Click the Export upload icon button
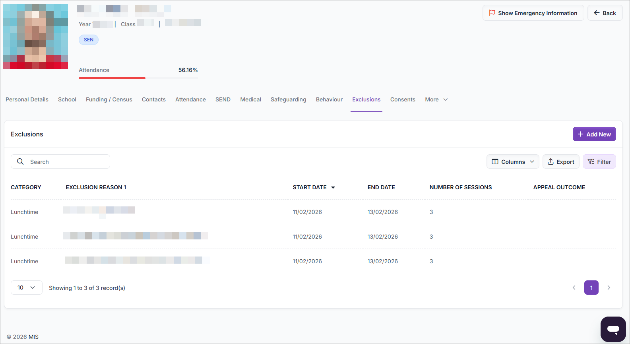This screenshot has height=344, width=630. tap(560, 161)
